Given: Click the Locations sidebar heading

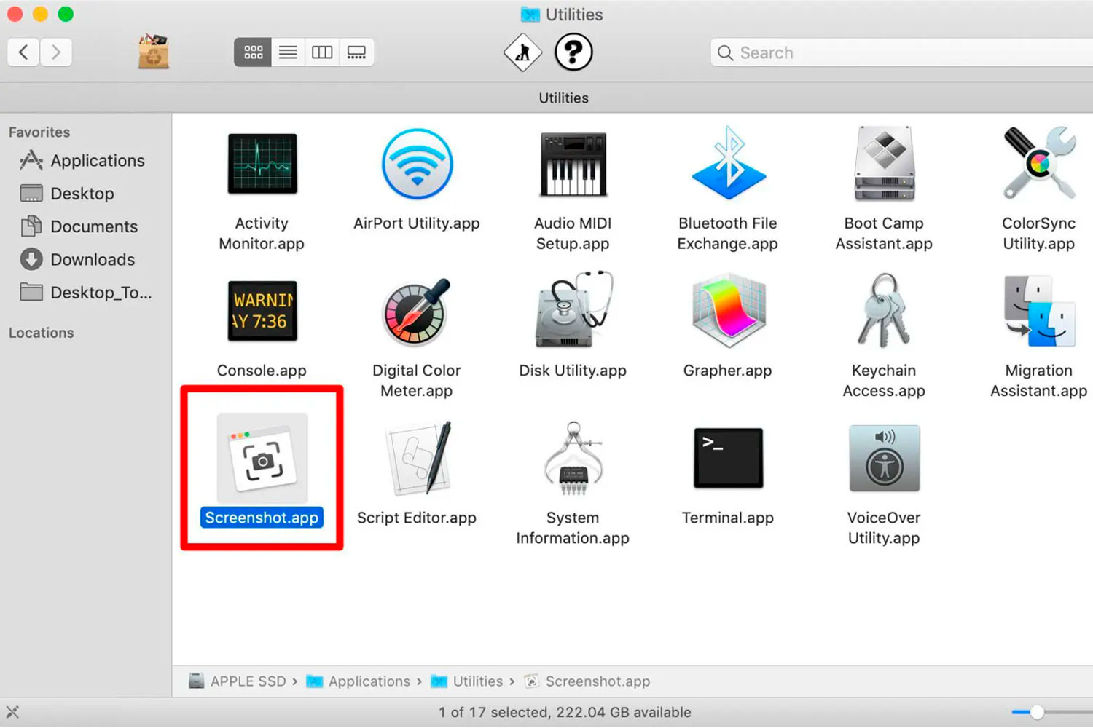Looking at the screenshot, I should pyautogui.click(x=41, y=333).
